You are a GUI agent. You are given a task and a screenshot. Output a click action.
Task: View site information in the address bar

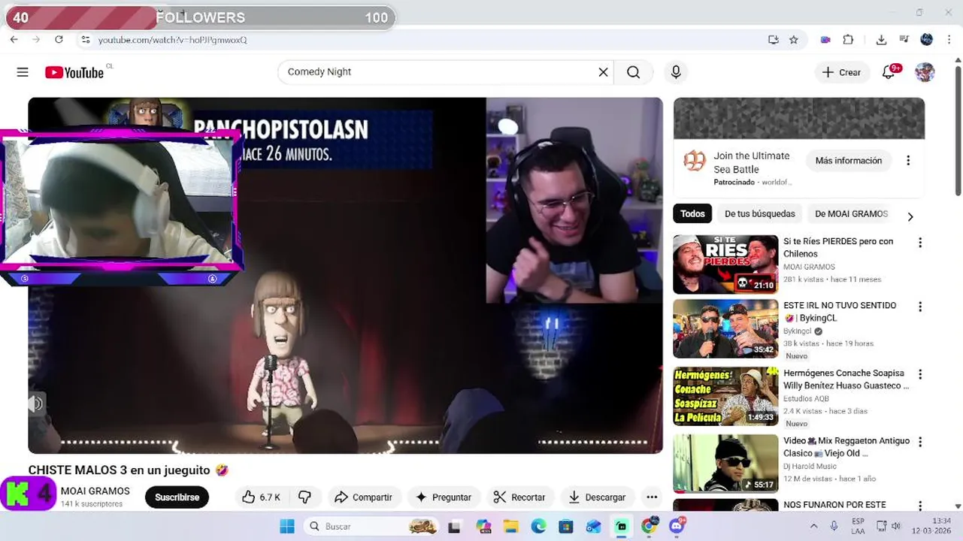86,39
